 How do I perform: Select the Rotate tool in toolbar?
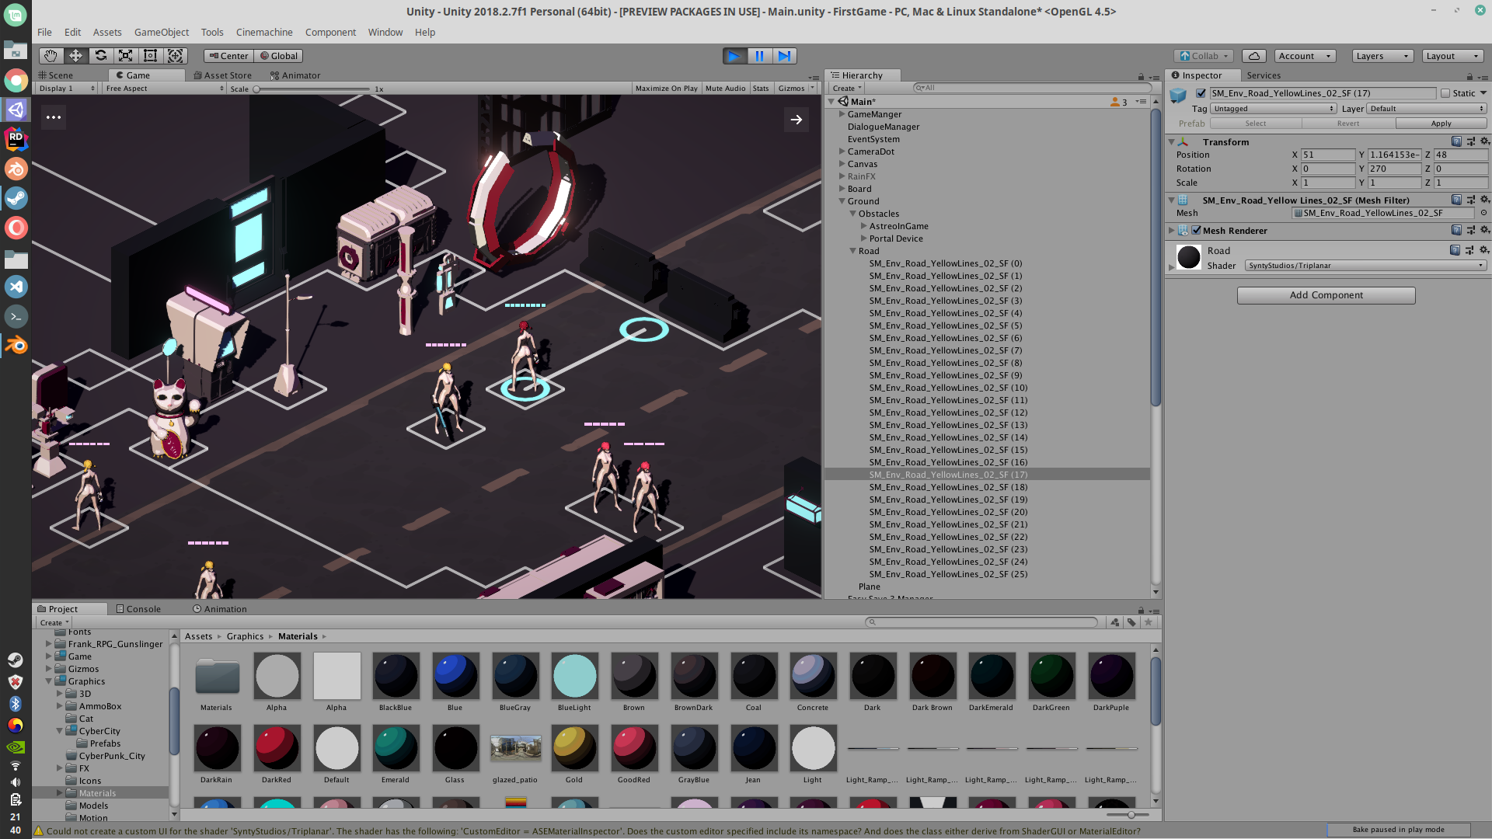pyautogui.click(x=100, y=56)
